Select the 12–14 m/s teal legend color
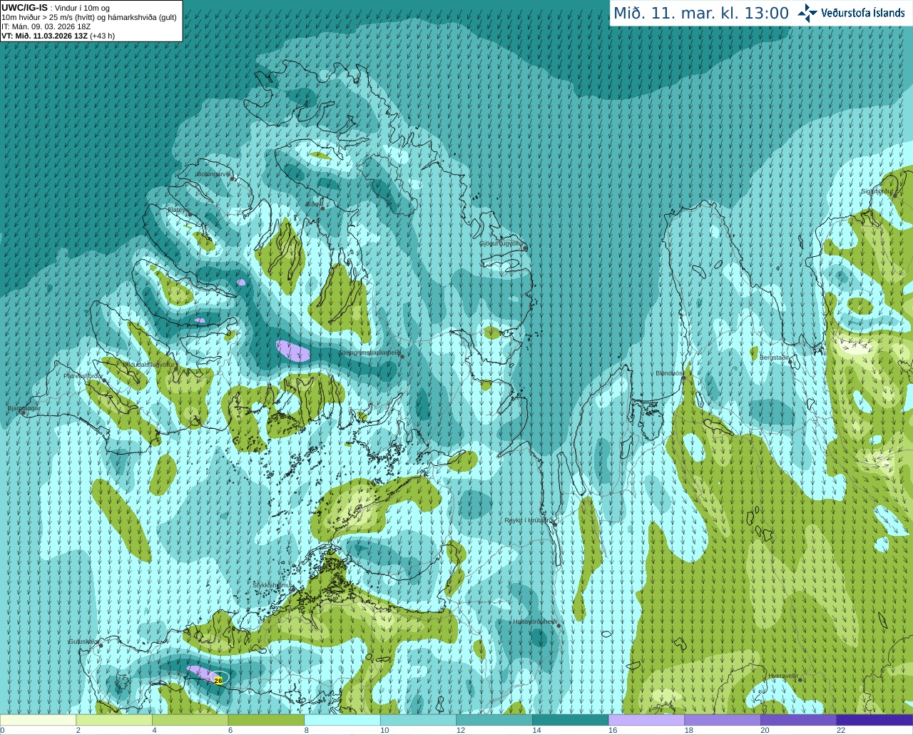Screen dimensions: 913x735 pos(494,720)
